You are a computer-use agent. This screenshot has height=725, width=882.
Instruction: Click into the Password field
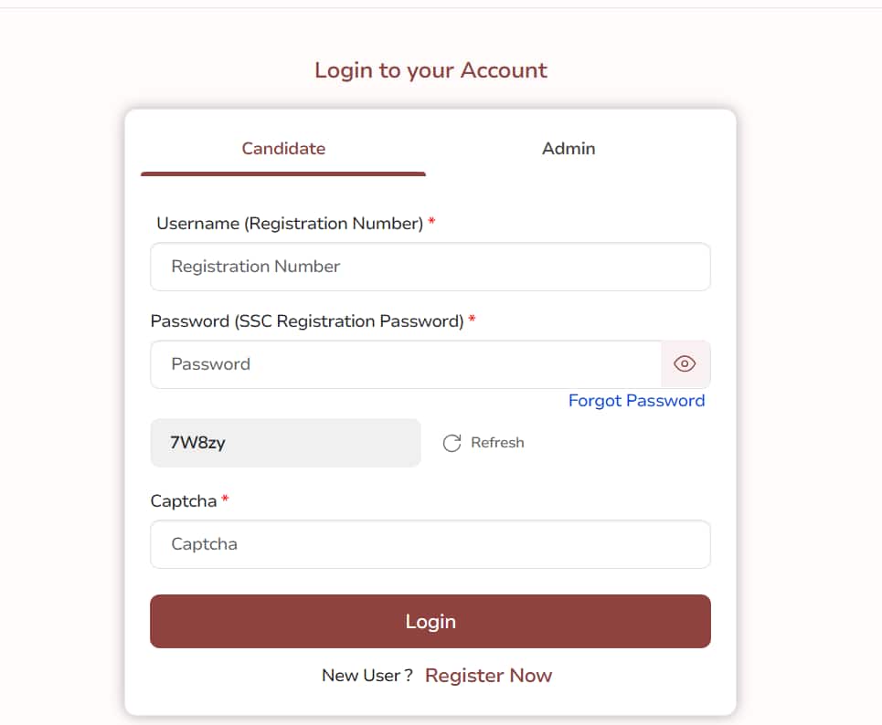pyautogui.click(x=405, y=364)
